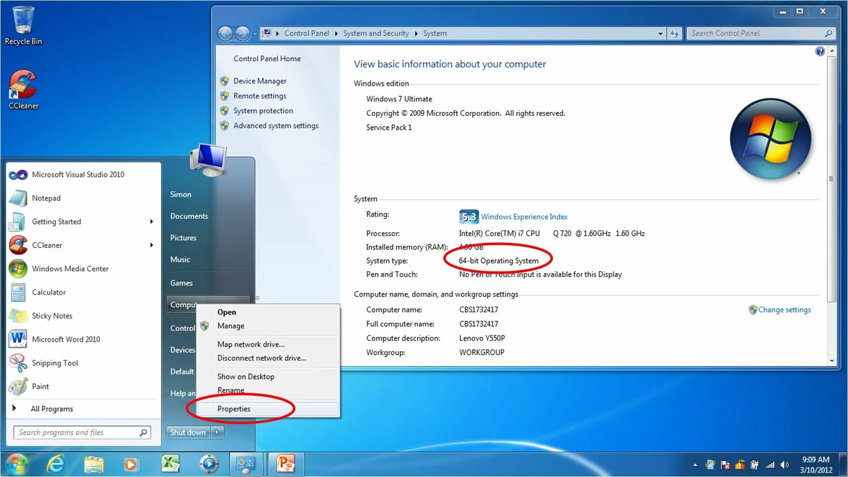Open Music in the Start menu
848x477 pixels.
(180, 259)
